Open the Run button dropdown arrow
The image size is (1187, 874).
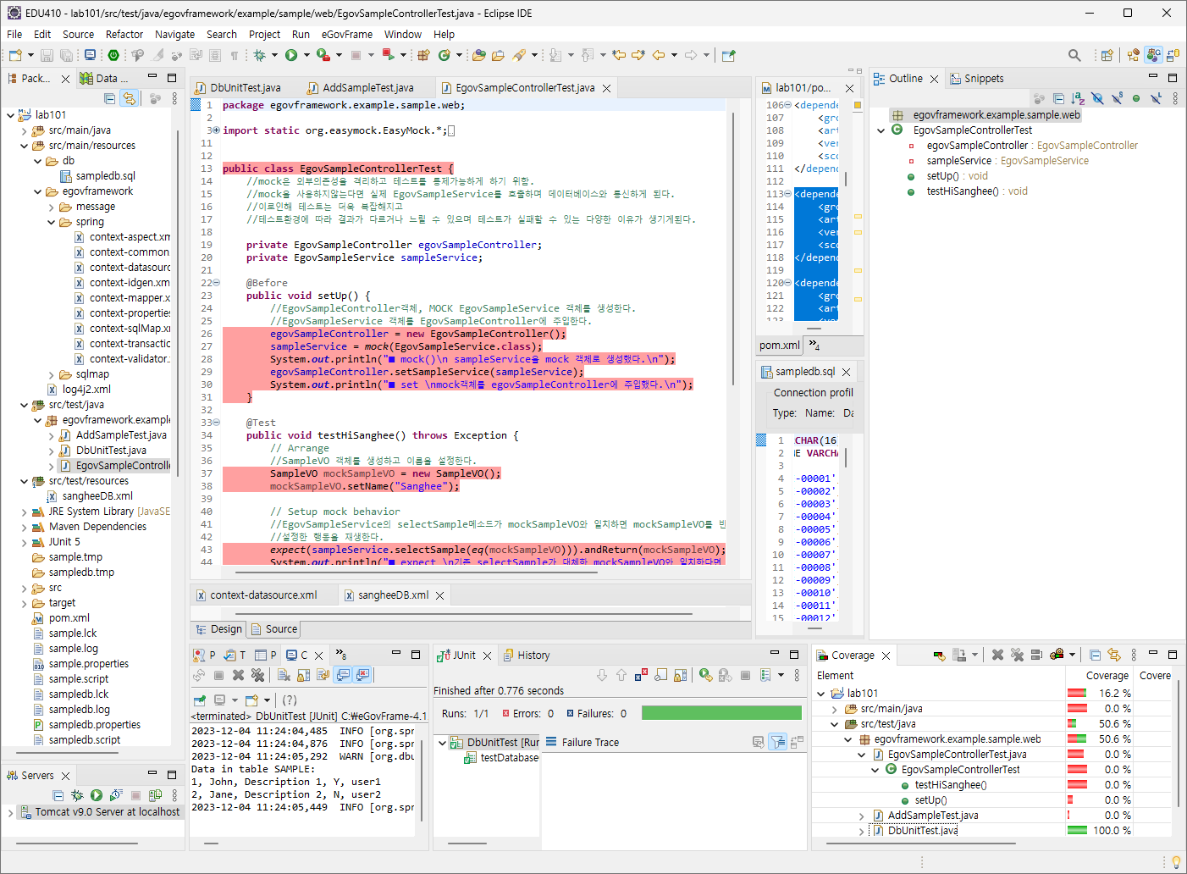click(306, 55)
